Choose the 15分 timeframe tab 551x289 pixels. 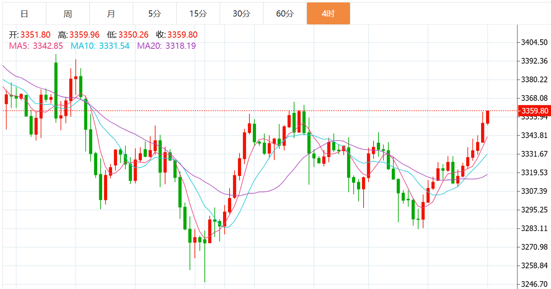[198, 14]
